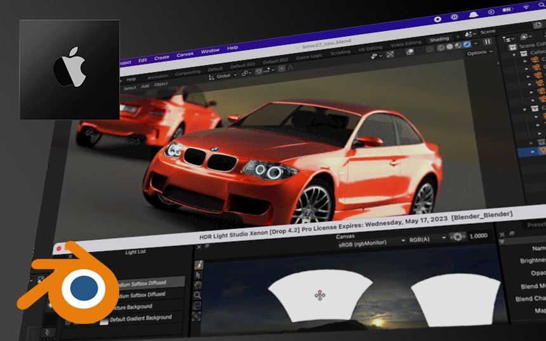This screenshot has width=546, height=341.
Task: Switch to the Video Editing workspace tab
Action: 406,44
